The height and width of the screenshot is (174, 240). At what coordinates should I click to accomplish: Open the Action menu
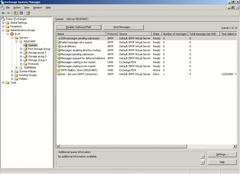pos(17,8)
